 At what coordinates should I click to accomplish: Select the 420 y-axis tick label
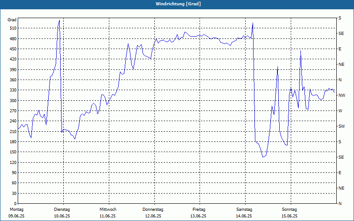(x=13, y=59)
